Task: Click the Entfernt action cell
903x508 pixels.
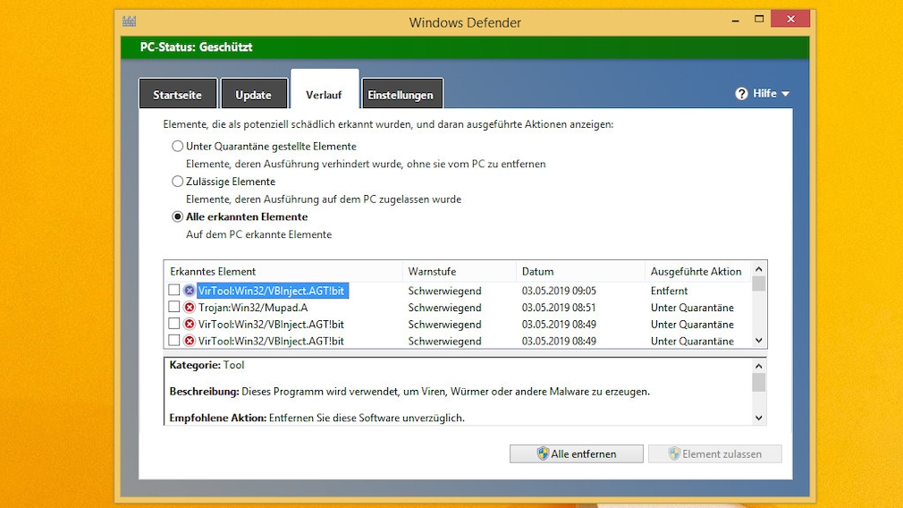Action: pos(669,291)
